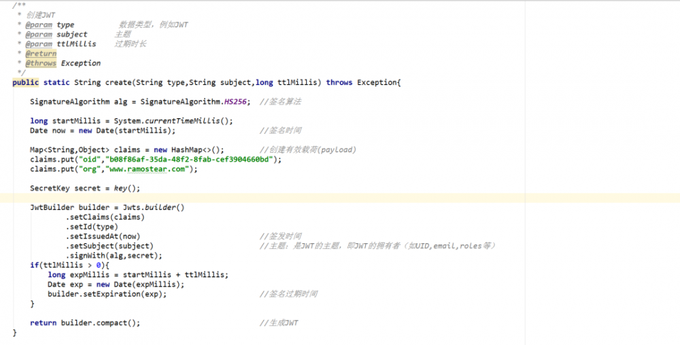680x345 pixels.
Task: Click the '//创建有效载荷(payload)' comment
Action: [308, 150]
